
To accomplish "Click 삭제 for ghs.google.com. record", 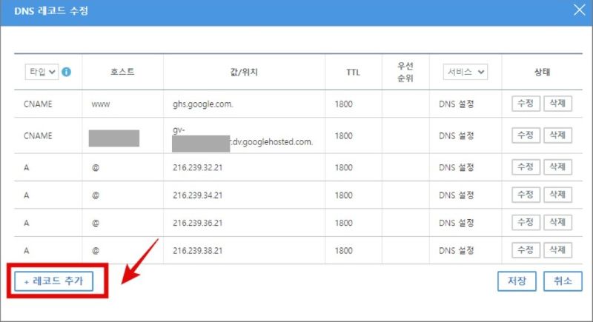I will click(557, 104).
